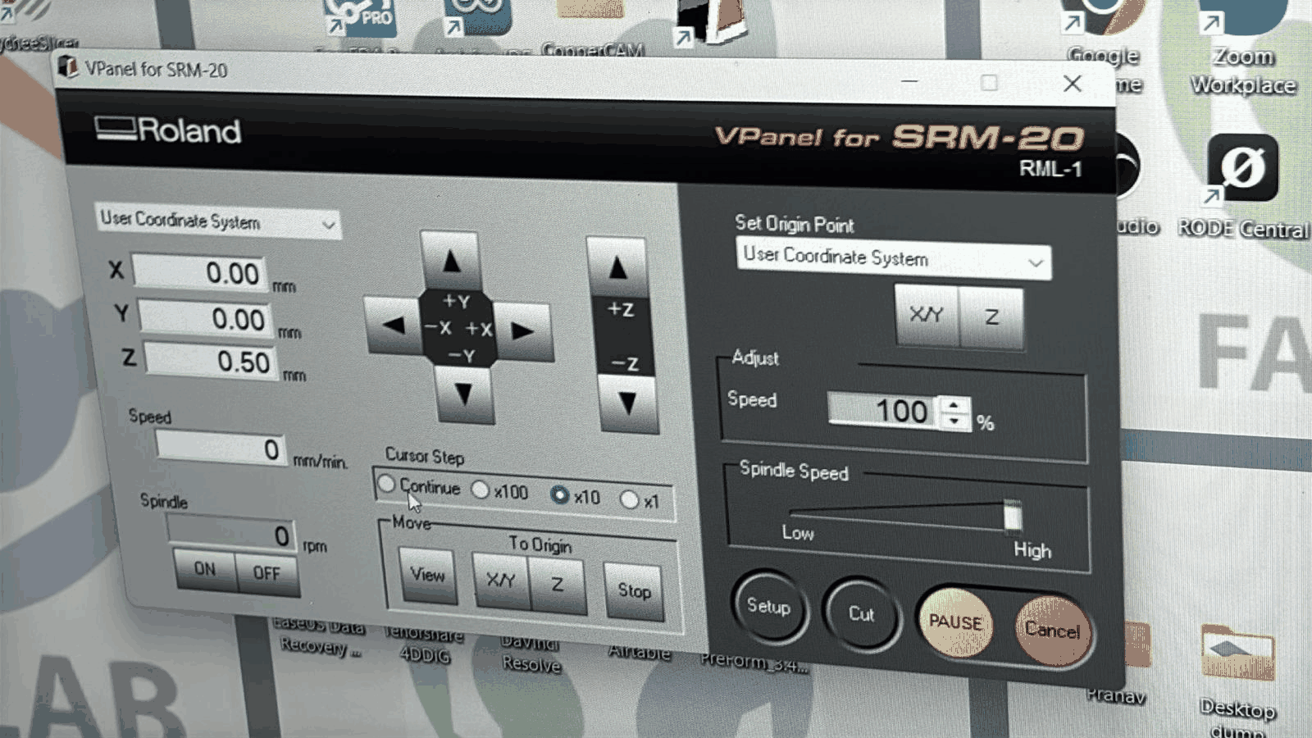Click the Cut button
The image size is (1312, 738).
(x=861, y=614)
